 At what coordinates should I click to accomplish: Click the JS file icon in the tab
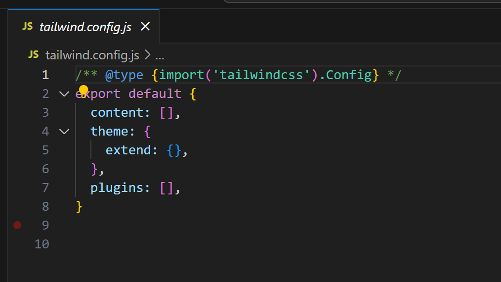pos(28,27)
